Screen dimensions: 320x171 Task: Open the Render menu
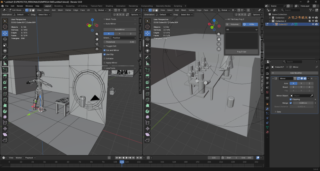click(x=20, y=6)
